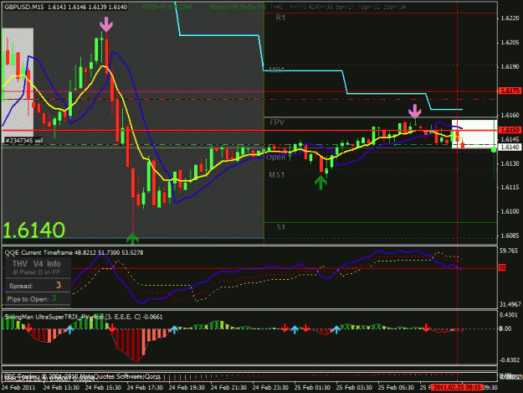The image size is (523, 393).
Task: Click the 1.6205 price scale value
Action: (x=510, y=43)
